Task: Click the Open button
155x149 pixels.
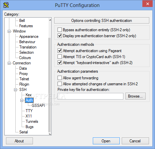Action: tap(106, 141)
